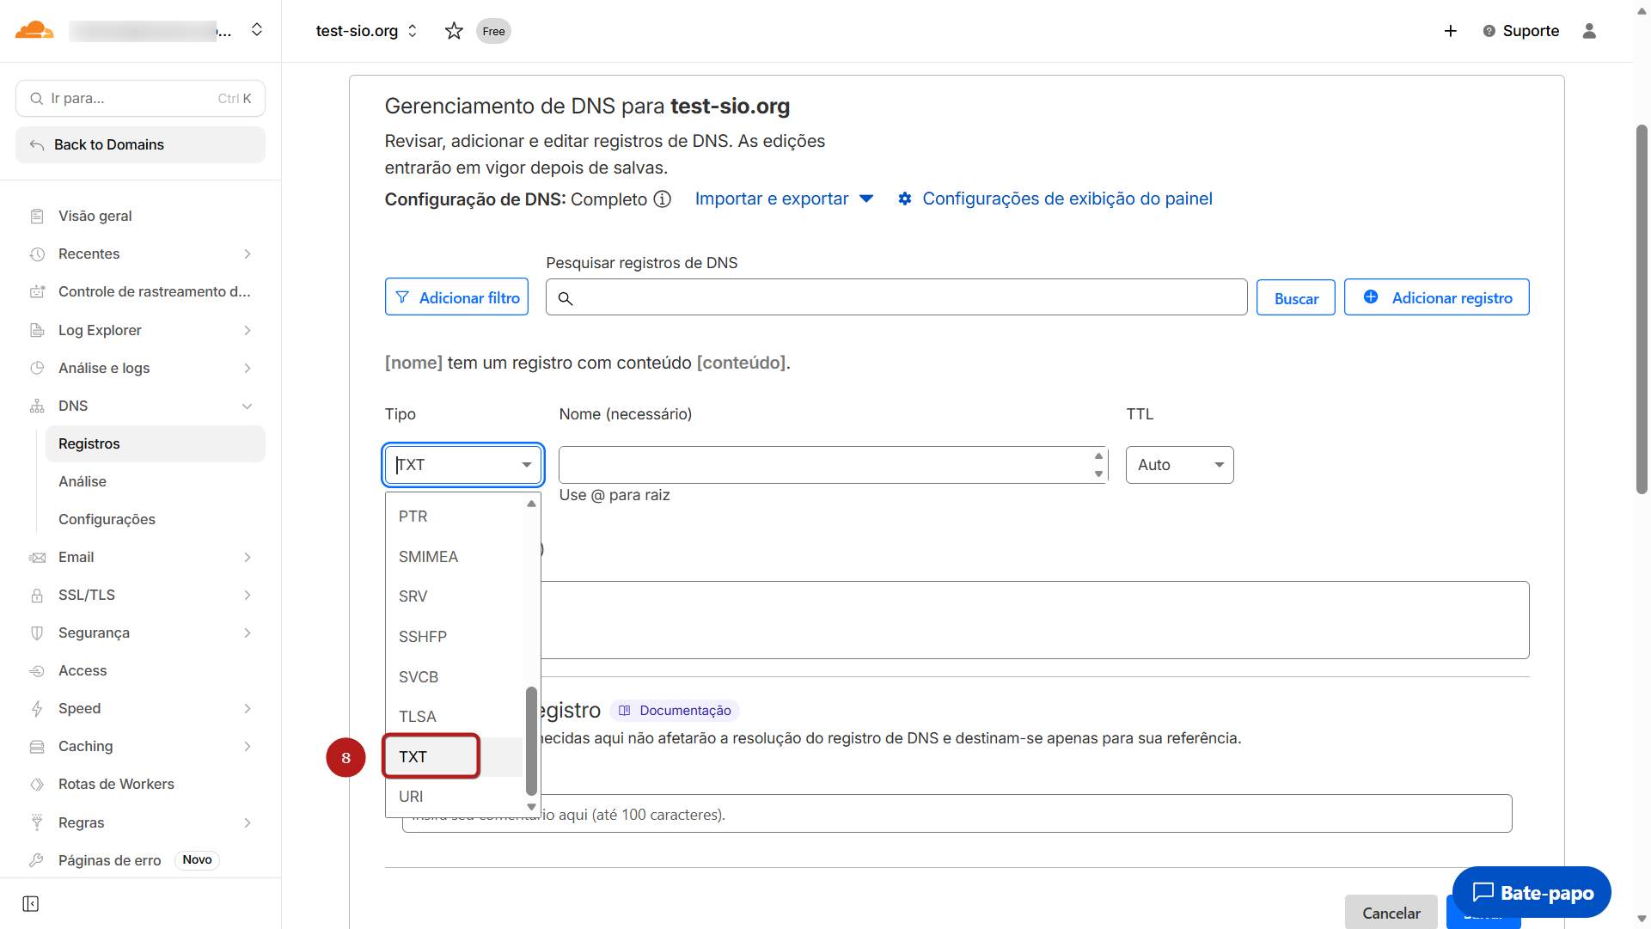Click the plus icon in the top bar

1451,31
